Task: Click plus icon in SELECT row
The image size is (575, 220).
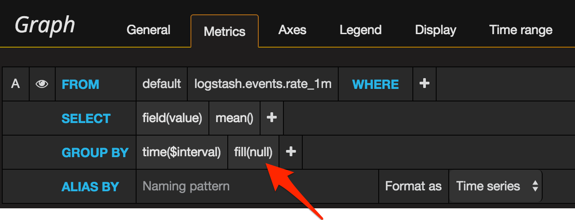Action: coord(272,118)
